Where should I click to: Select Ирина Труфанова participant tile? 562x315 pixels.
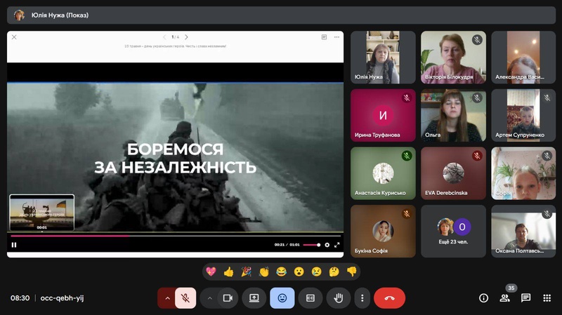(383, 115)
